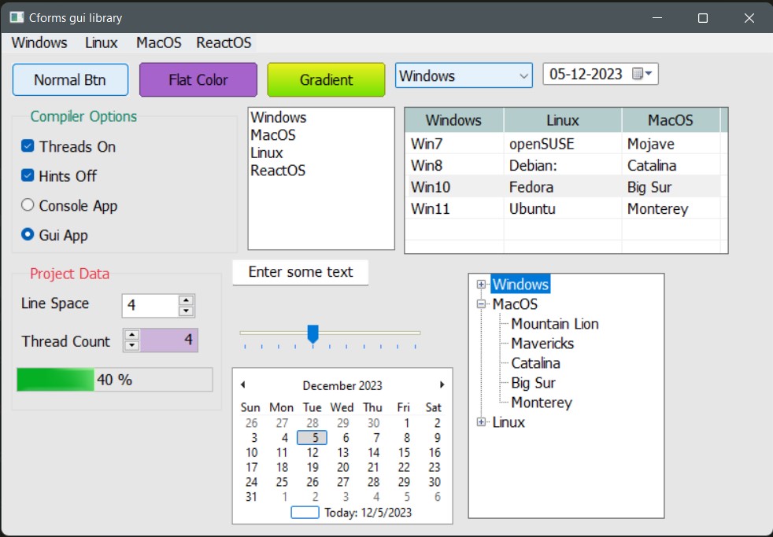This screenshot has width=773, height=537.
Task: Select December 31 in the calendar
Action: pos(251,497)
